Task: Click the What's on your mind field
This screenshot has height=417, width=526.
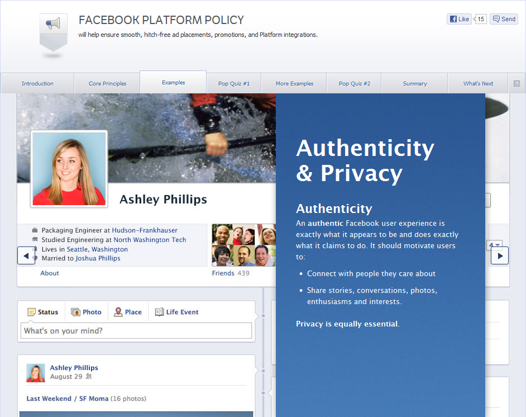Action: (136, 331)
